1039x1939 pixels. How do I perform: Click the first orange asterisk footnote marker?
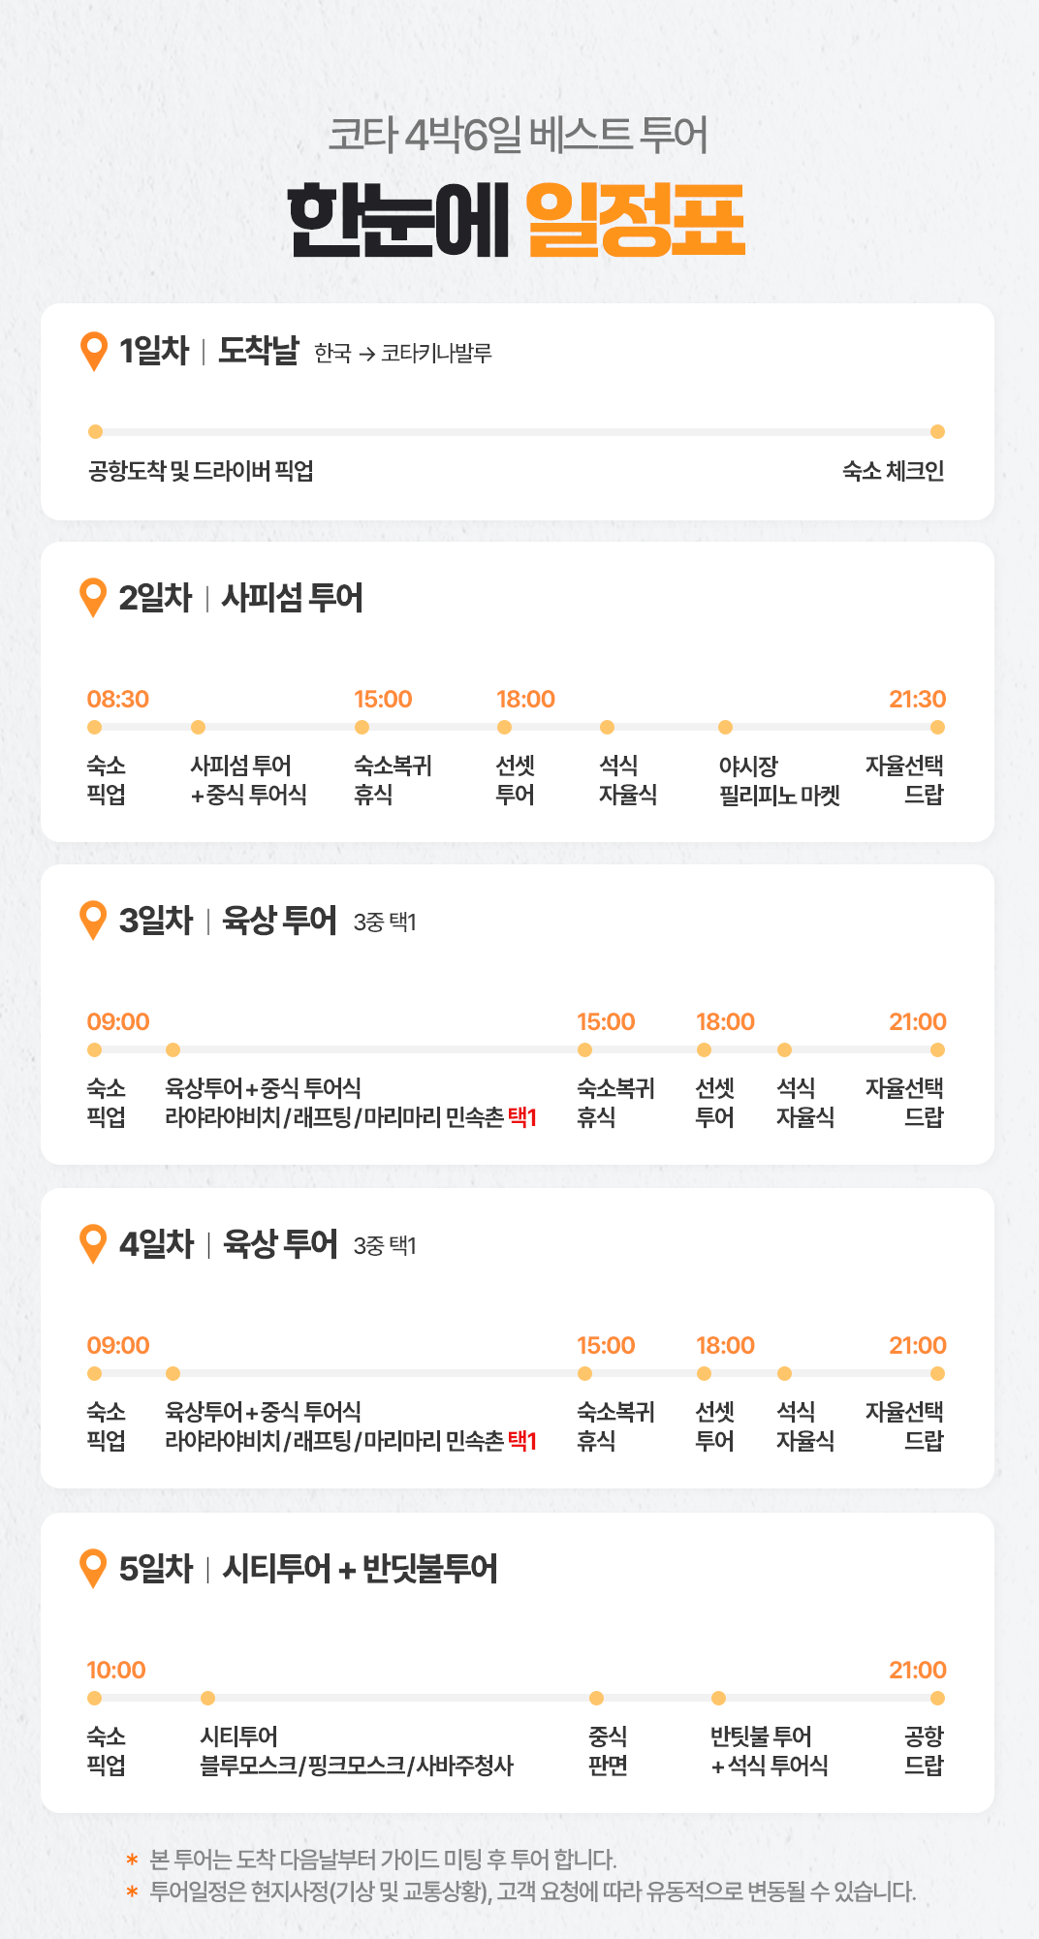point(132,1860)
